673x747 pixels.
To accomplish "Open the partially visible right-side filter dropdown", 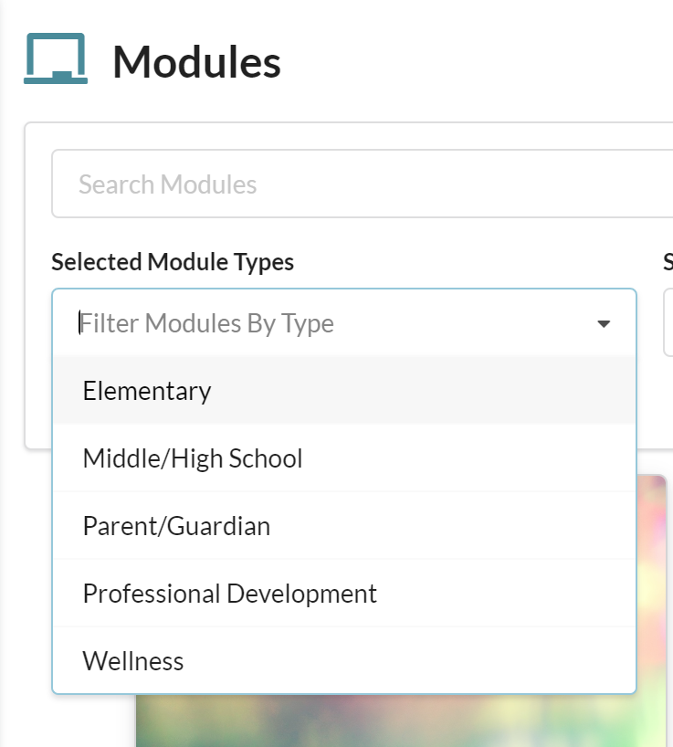I will [x=668, y=322].
